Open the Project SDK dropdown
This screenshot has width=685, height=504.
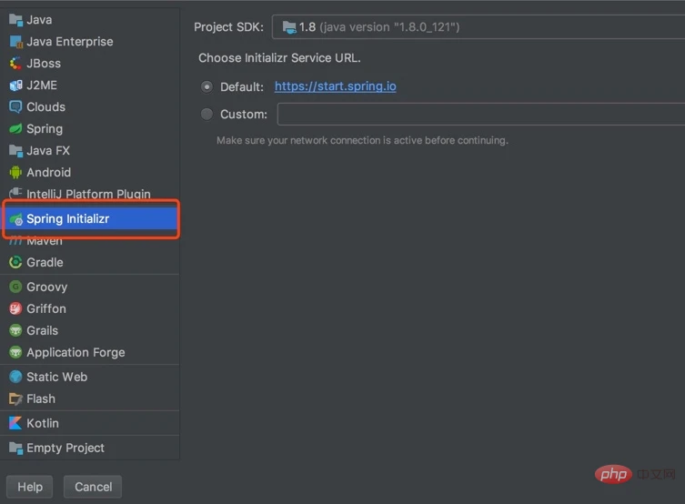coord(478,27)
